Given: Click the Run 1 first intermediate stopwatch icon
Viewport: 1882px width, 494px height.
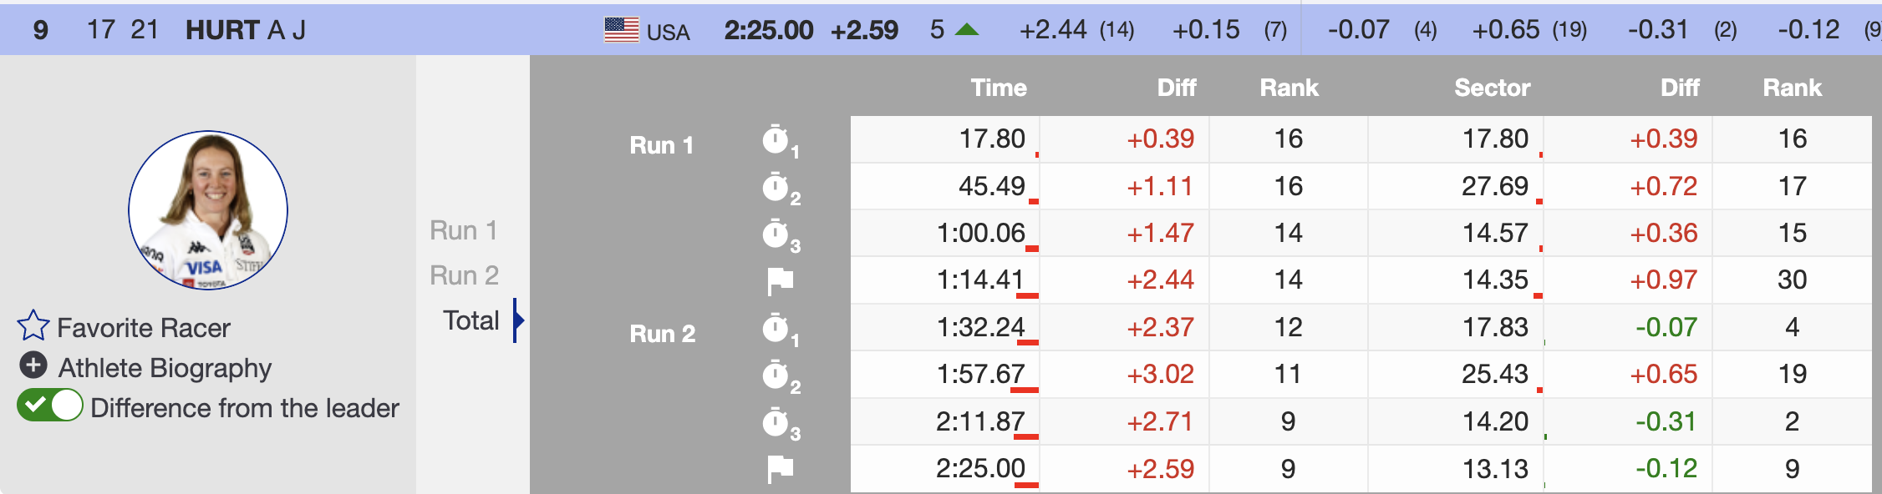Looking at the screenshot, I should tap(777, 140).
